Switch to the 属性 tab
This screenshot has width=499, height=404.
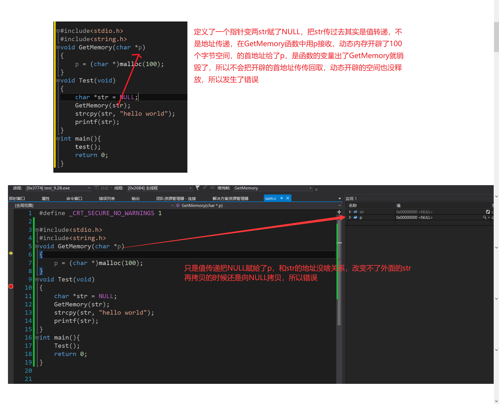click(46, 198)
